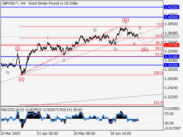Click the gray current price label 1.35640
The width and height of the screenshot is (183, 137).
(x=172, y=37)
